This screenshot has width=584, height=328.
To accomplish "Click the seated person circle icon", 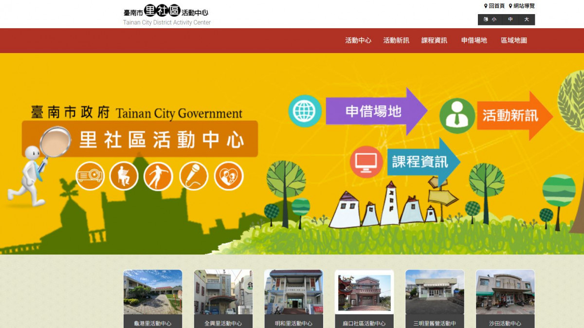I will click(x=124, y=176).
